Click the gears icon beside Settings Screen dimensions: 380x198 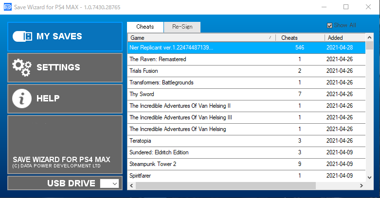22,67
